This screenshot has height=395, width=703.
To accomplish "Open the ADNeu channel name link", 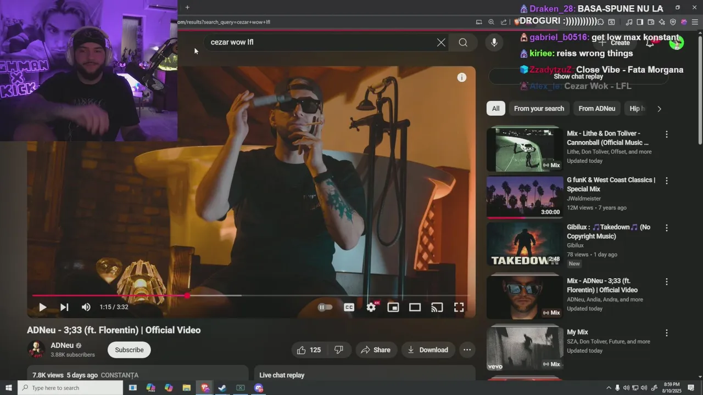I will 62,346.
